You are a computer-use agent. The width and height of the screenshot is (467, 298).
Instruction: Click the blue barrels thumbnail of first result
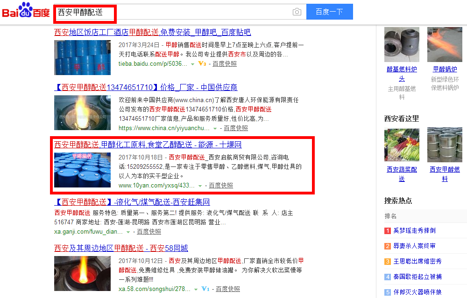point(83,57)
